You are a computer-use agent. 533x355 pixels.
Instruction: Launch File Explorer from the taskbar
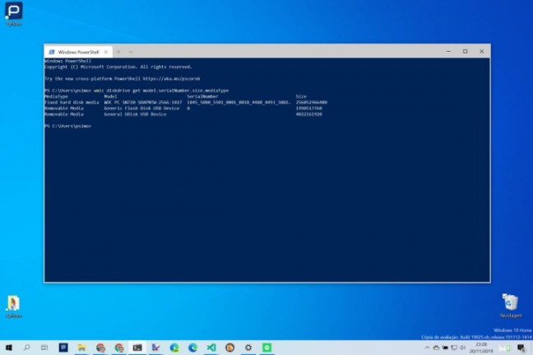pos(82,348)
